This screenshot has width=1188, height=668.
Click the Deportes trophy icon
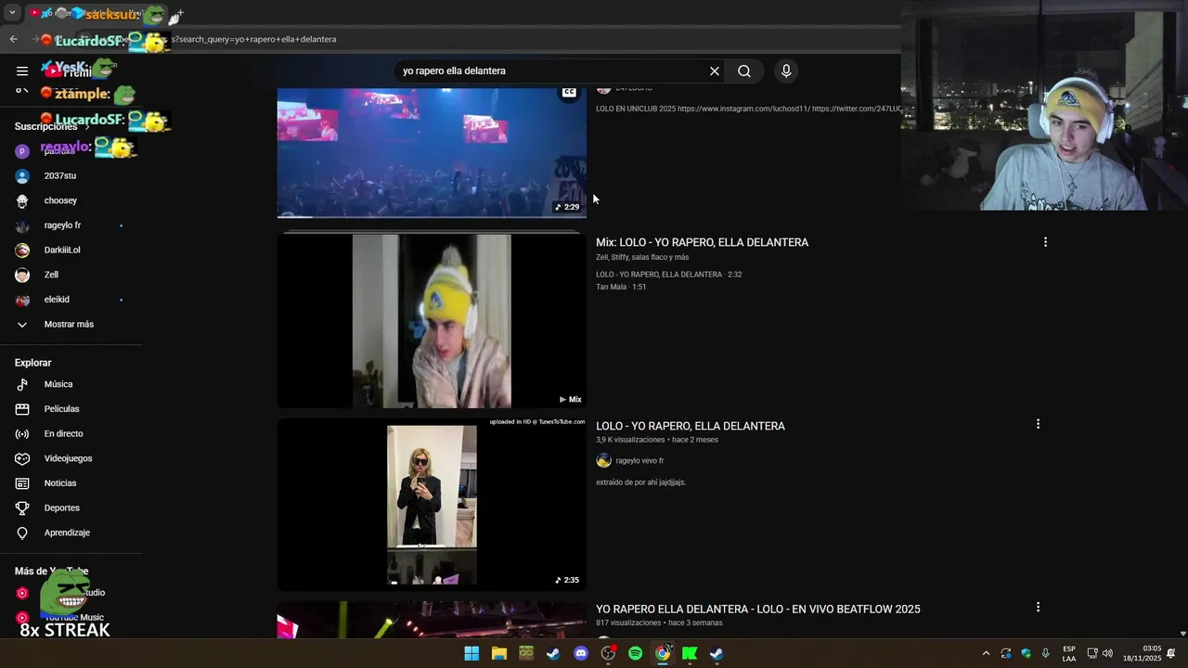pyautogui.click(x=22, y=507)
